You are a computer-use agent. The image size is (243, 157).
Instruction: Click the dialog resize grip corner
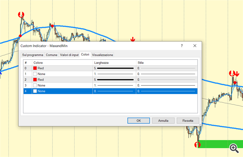[x=200, y=125]
